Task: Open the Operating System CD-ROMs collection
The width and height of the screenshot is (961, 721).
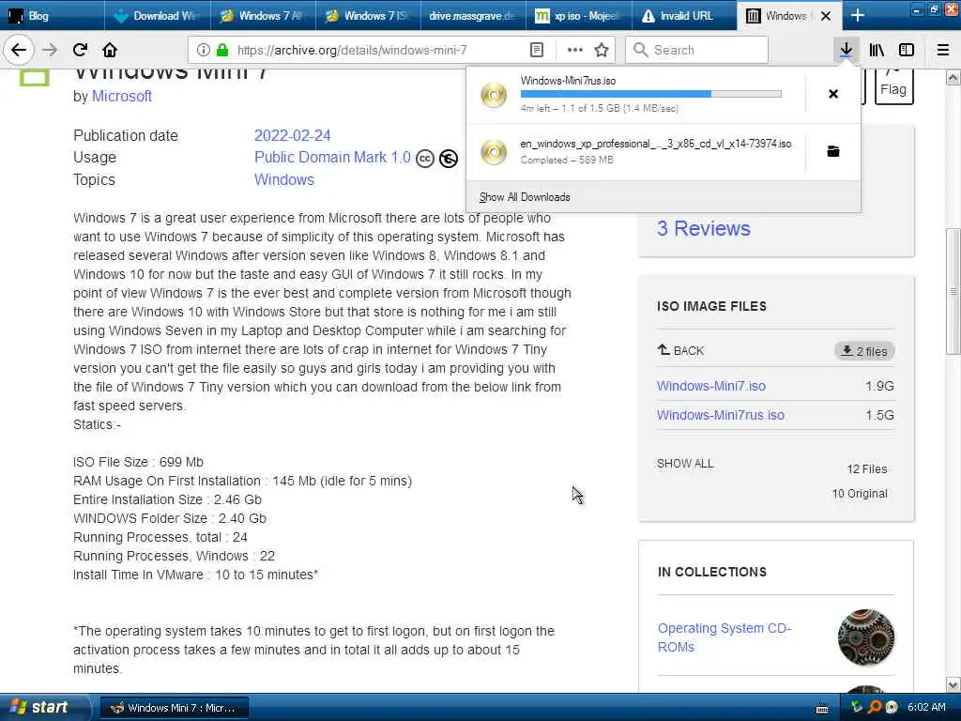Action: point(725,637)
